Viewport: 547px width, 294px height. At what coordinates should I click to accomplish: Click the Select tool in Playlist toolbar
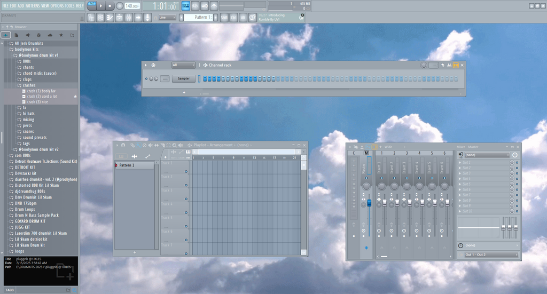[x=168, y=145]
